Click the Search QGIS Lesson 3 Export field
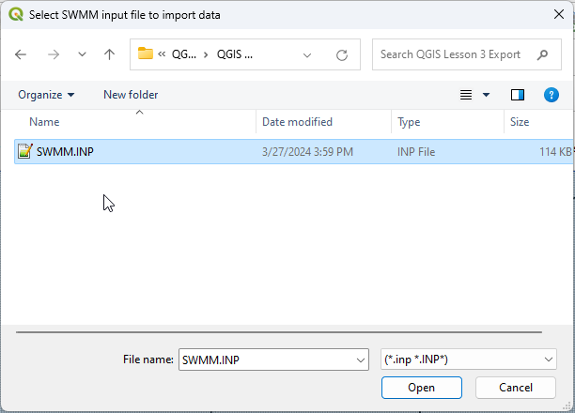 point(451,54)
